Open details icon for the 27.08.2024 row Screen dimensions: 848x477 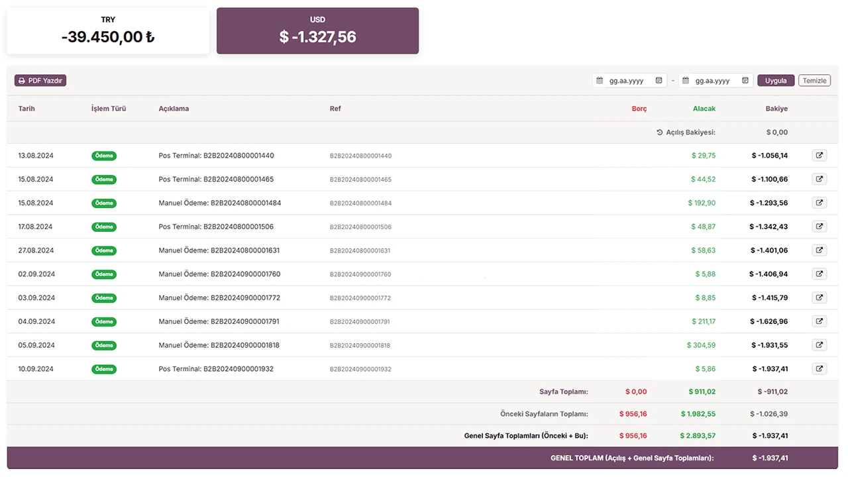pyautogui.click(x=819, y=250)
